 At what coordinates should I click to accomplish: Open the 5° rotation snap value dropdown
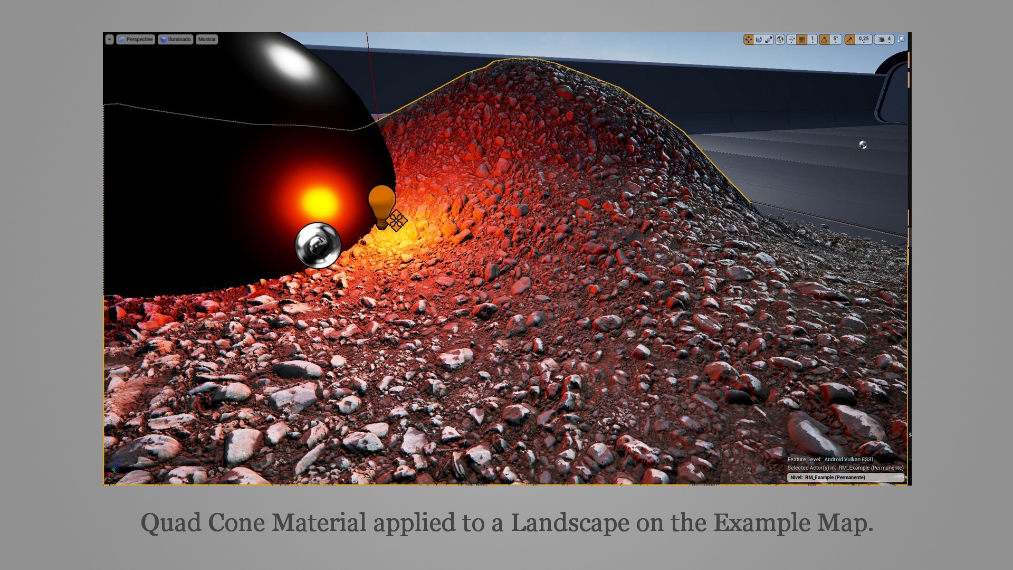click(835, 40)
